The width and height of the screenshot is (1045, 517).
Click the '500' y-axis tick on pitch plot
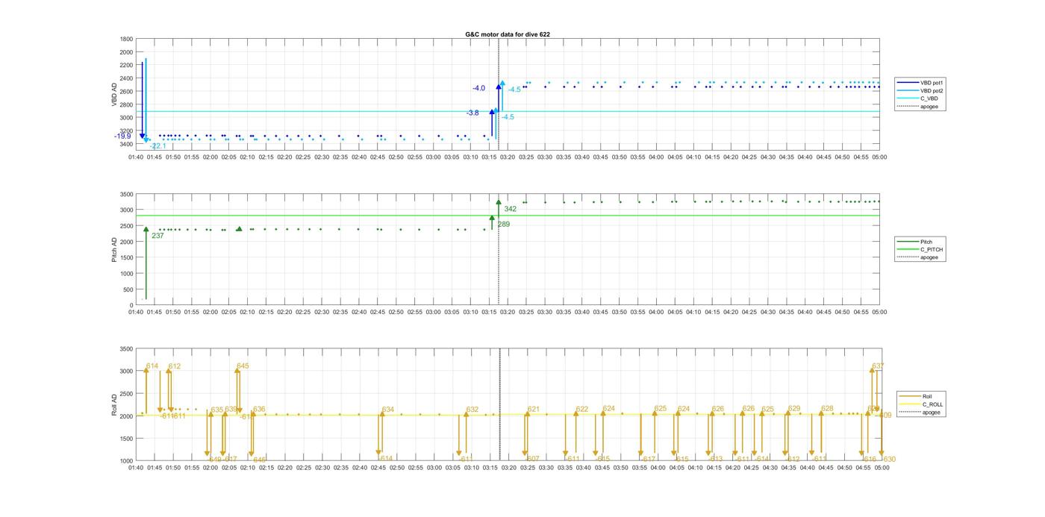tap(128, 289)
